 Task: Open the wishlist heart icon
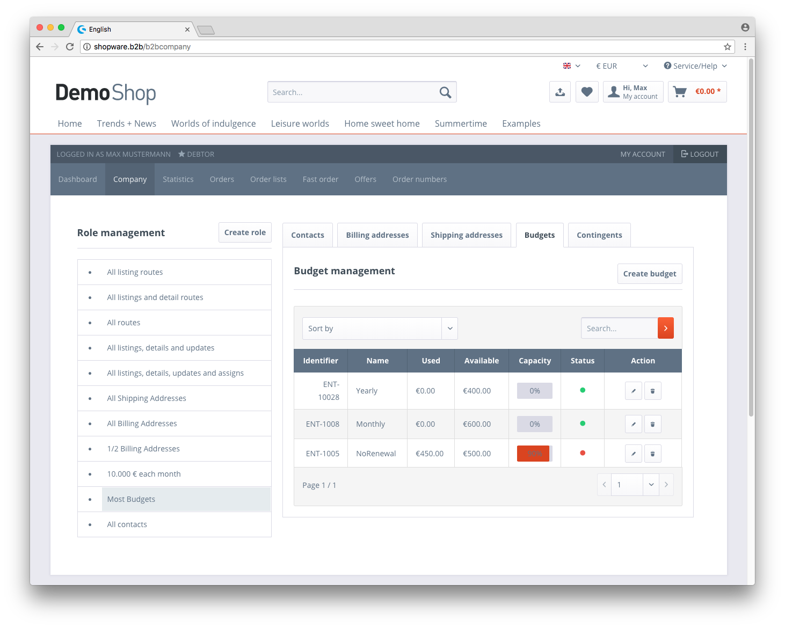587,92
